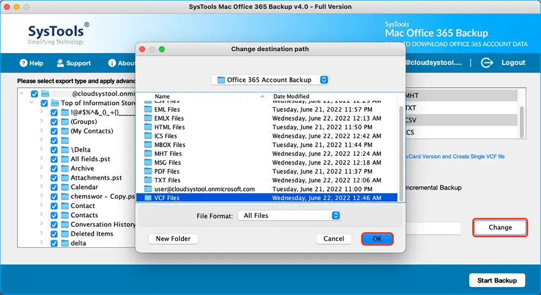Image resolution: width=541 pixels, height=295 pixels.
Task: Click the (Groups) folder icon in tree
Action: tap(65, 121)
